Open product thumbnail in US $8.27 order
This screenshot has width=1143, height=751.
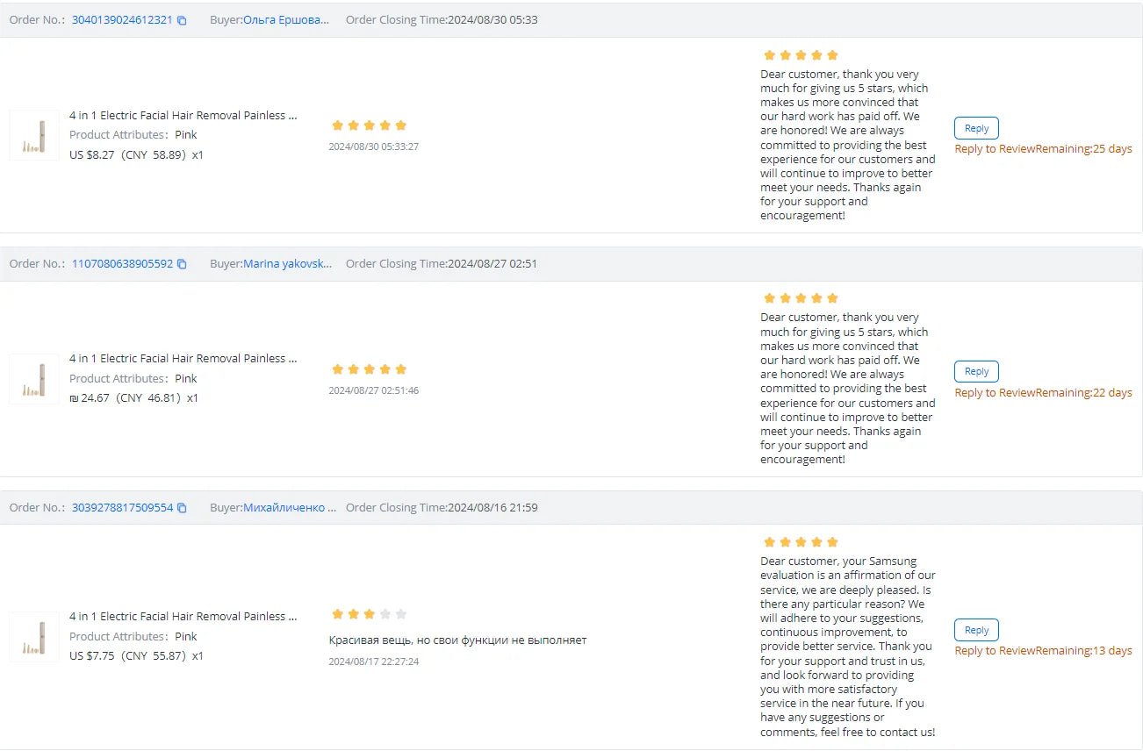pos(34,135)
